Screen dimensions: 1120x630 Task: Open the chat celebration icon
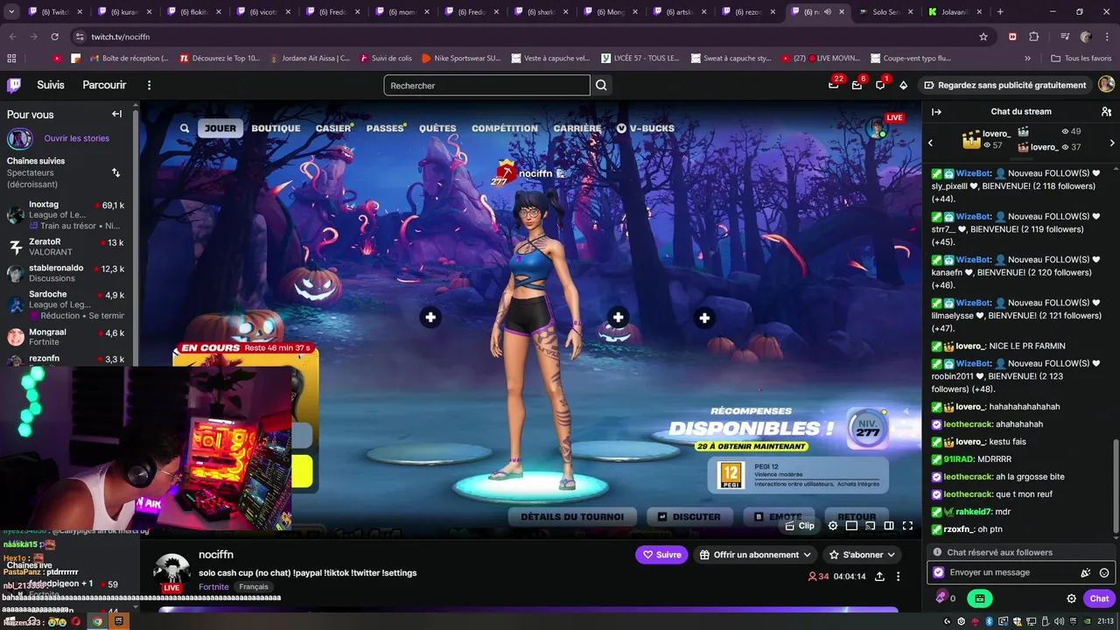pyautogui.click(x=1086, y=572)
